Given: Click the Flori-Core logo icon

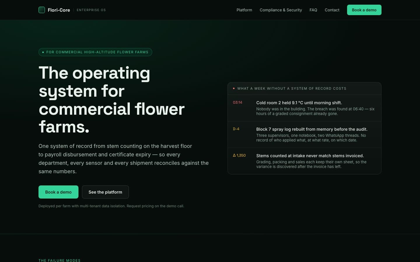Looking at the screenshot, I should click(x=42, y=10).
